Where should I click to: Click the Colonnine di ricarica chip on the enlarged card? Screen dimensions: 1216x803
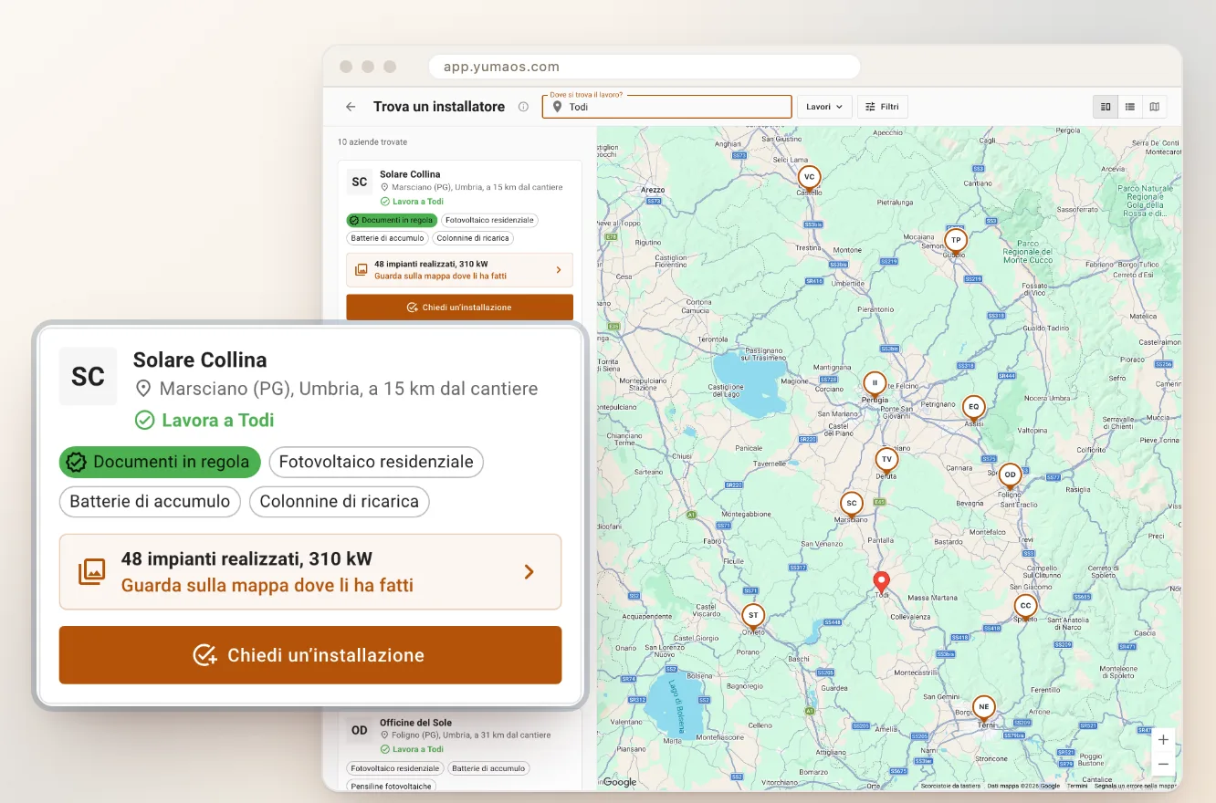pos(339,501)
